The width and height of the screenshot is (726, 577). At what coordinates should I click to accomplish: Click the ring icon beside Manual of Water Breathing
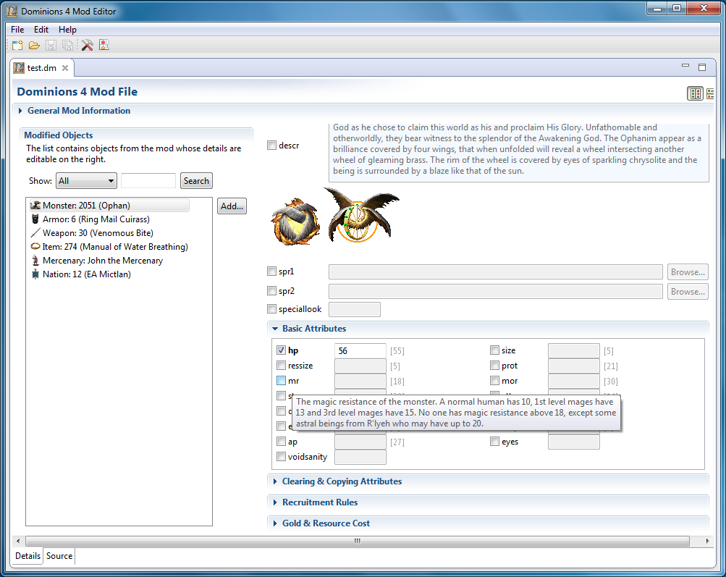pyautogui.click(x=35, y=246)
